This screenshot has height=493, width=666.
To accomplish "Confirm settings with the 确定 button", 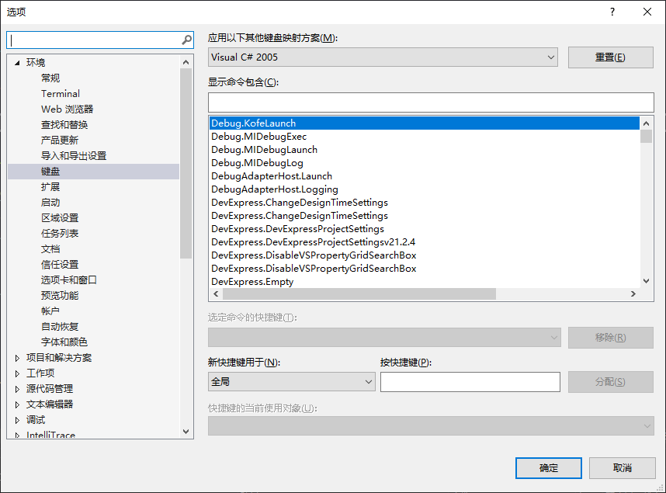I will [x=548, y=467].
